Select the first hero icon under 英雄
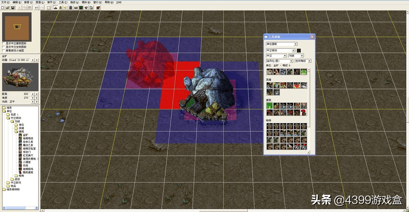Image resolution: width=409 pixels, height=212 pixels. (x=270, y=85)
